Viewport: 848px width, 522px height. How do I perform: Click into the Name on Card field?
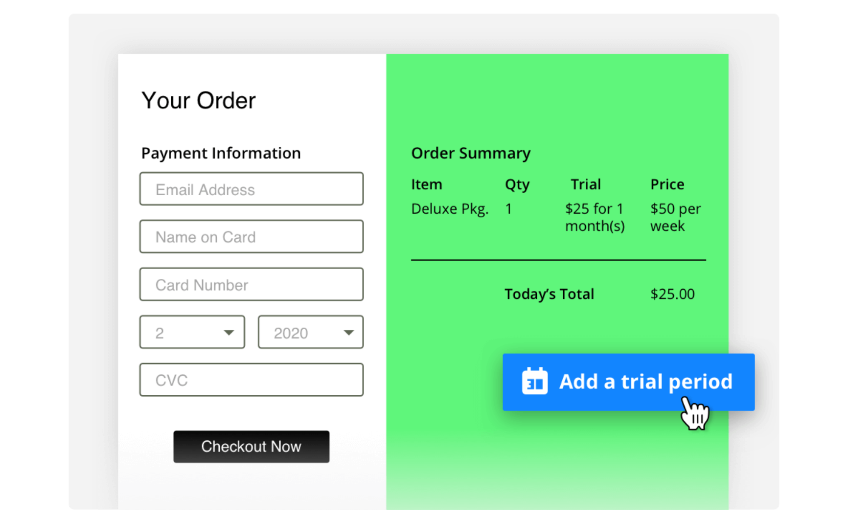[251, 237]
